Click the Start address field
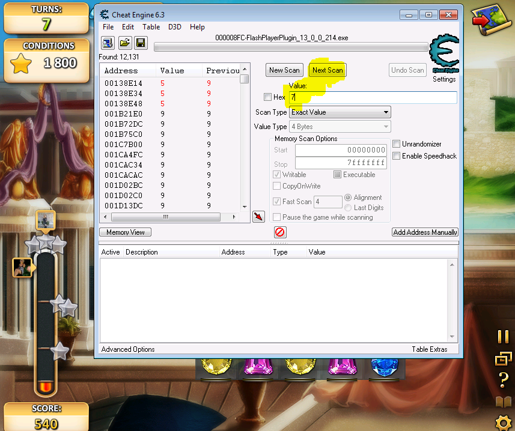This screenshot has height=431, width=515. click(x=341, y=150)
